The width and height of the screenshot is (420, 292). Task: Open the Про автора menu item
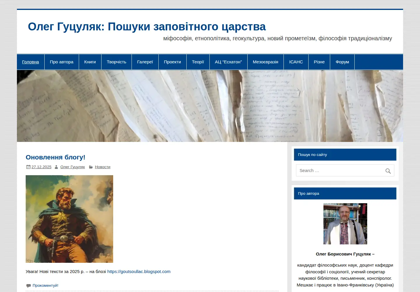pos(62,62)
